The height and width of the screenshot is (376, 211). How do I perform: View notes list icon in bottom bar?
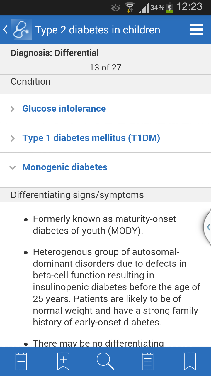(148, 361)
